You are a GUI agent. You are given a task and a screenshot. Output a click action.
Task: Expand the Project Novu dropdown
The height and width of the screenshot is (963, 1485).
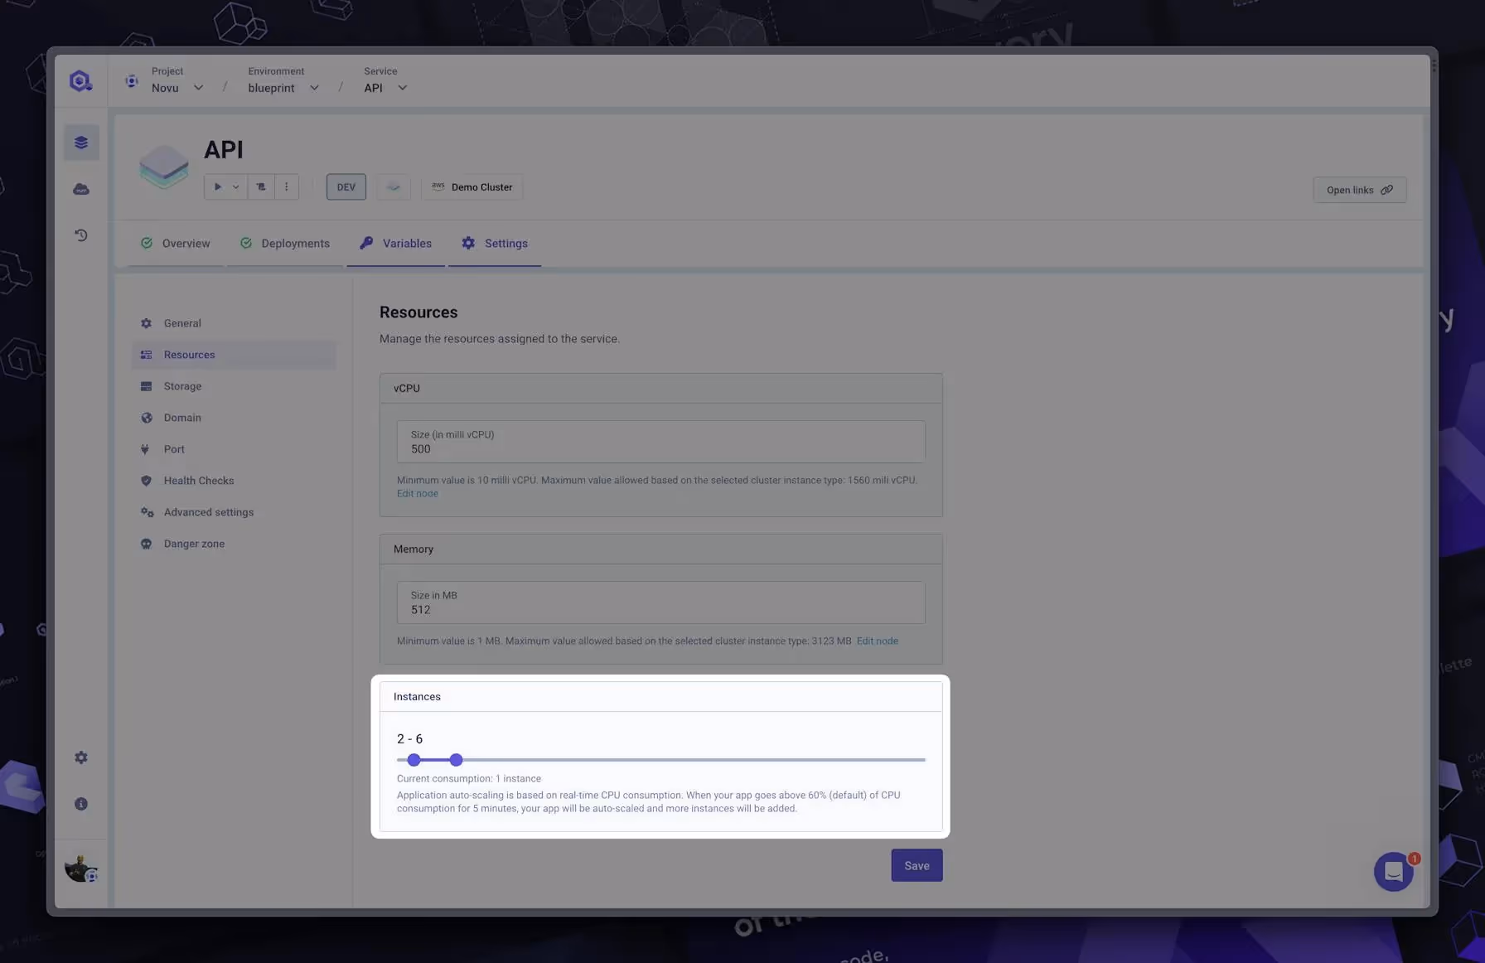point(198,87)
